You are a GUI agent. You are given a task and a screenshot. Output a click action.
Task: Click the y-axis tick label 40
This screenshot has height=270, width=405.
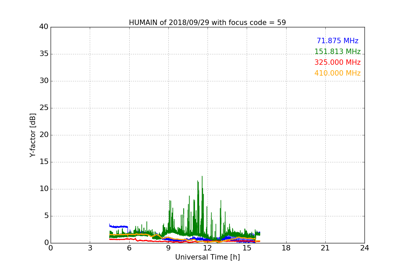pos(44,27)
